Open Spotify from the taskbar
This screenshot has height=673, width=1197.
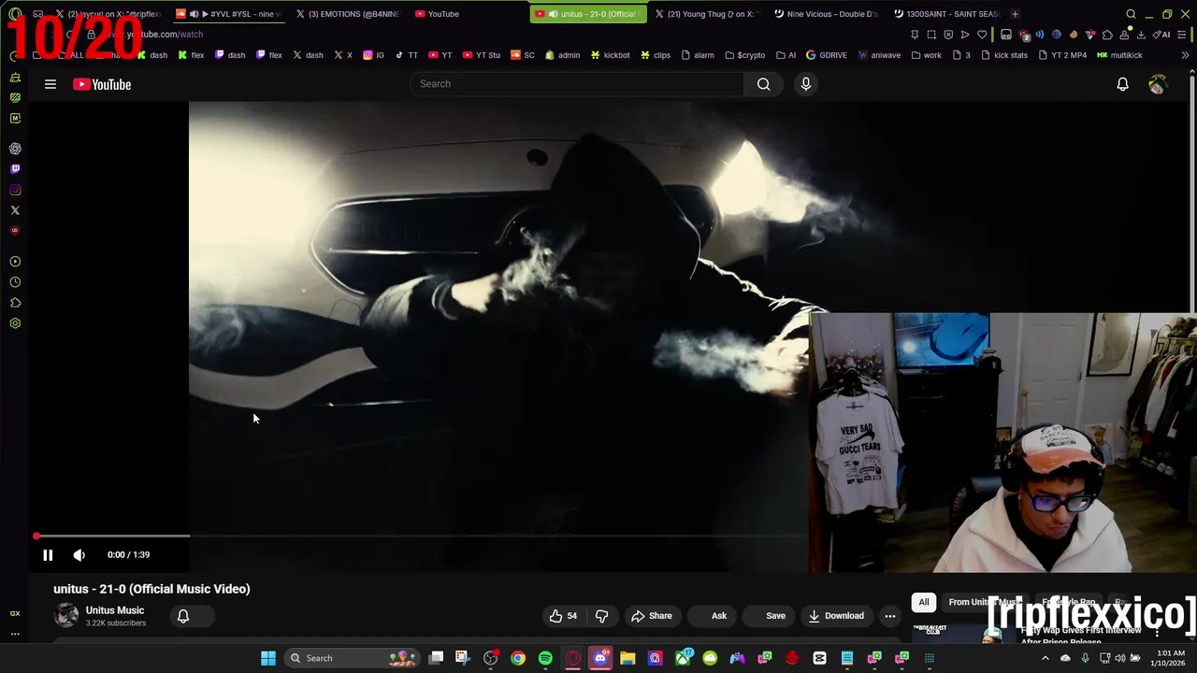545,658
